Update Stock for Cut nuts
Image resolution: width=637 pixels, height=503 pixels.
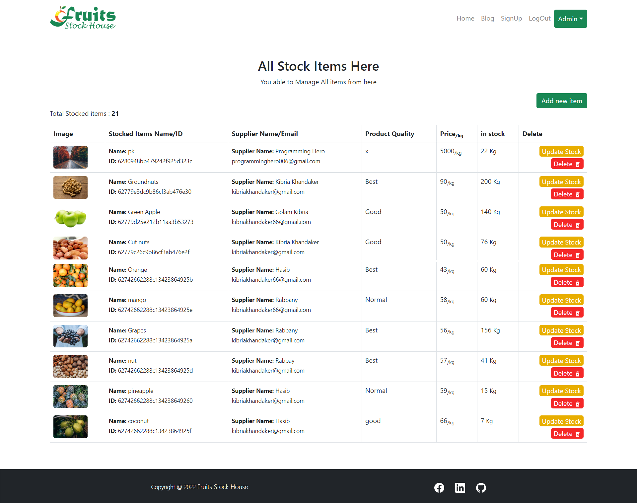tap(561, 242)
